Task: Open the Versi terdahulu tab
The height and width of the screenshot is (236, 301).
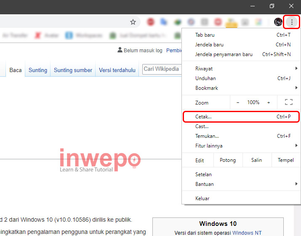Action: pos(117,70)
